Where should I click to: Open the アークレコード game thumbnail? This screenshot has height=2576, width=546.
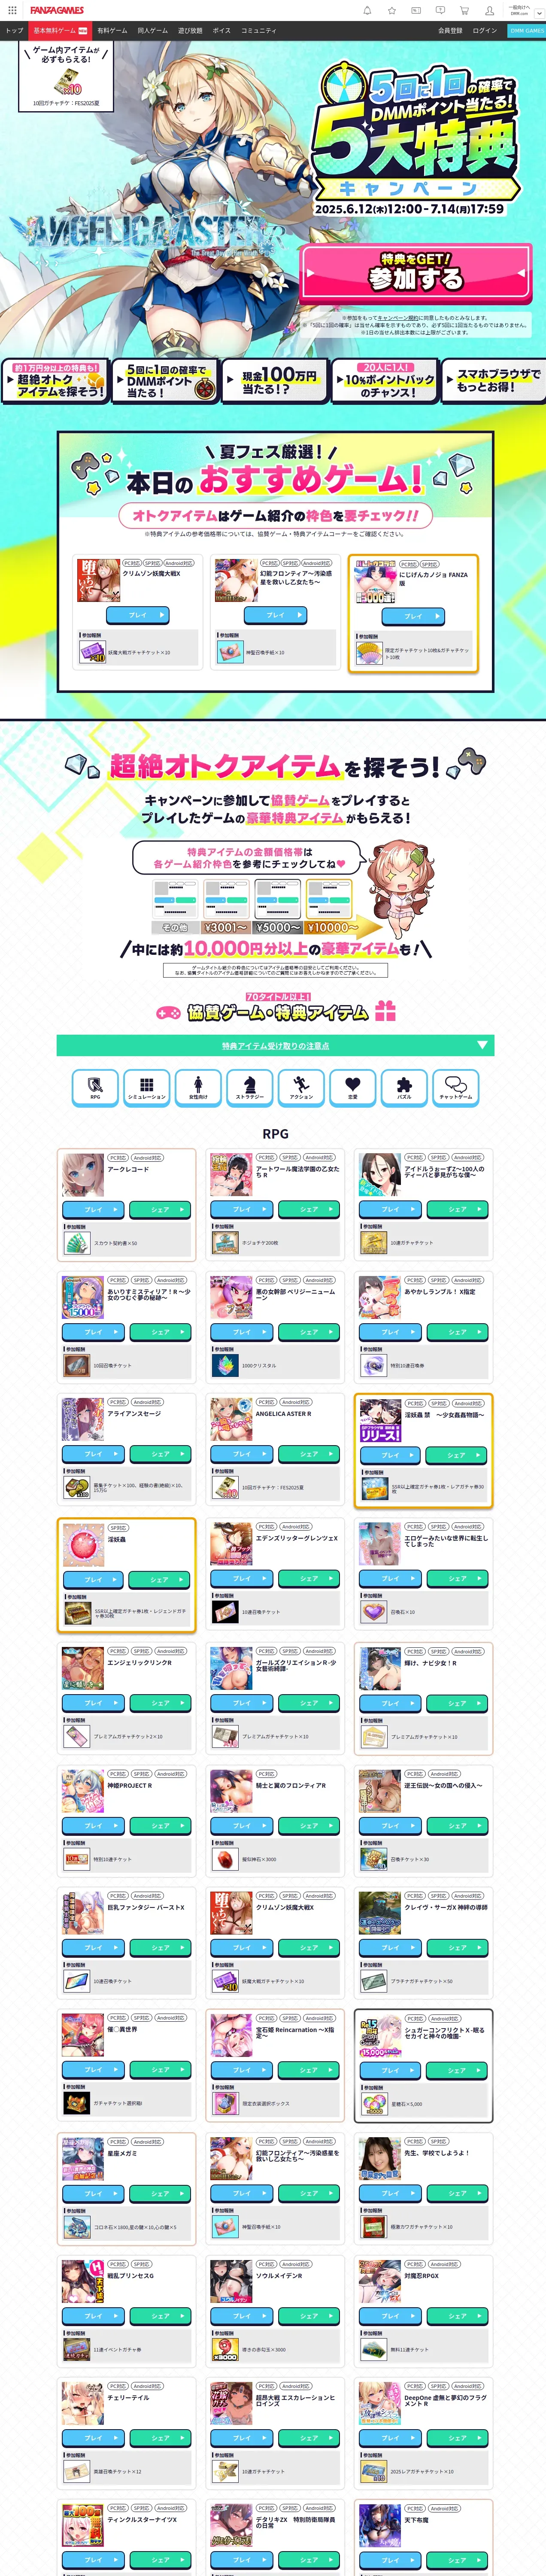[x=83, y=1174]
